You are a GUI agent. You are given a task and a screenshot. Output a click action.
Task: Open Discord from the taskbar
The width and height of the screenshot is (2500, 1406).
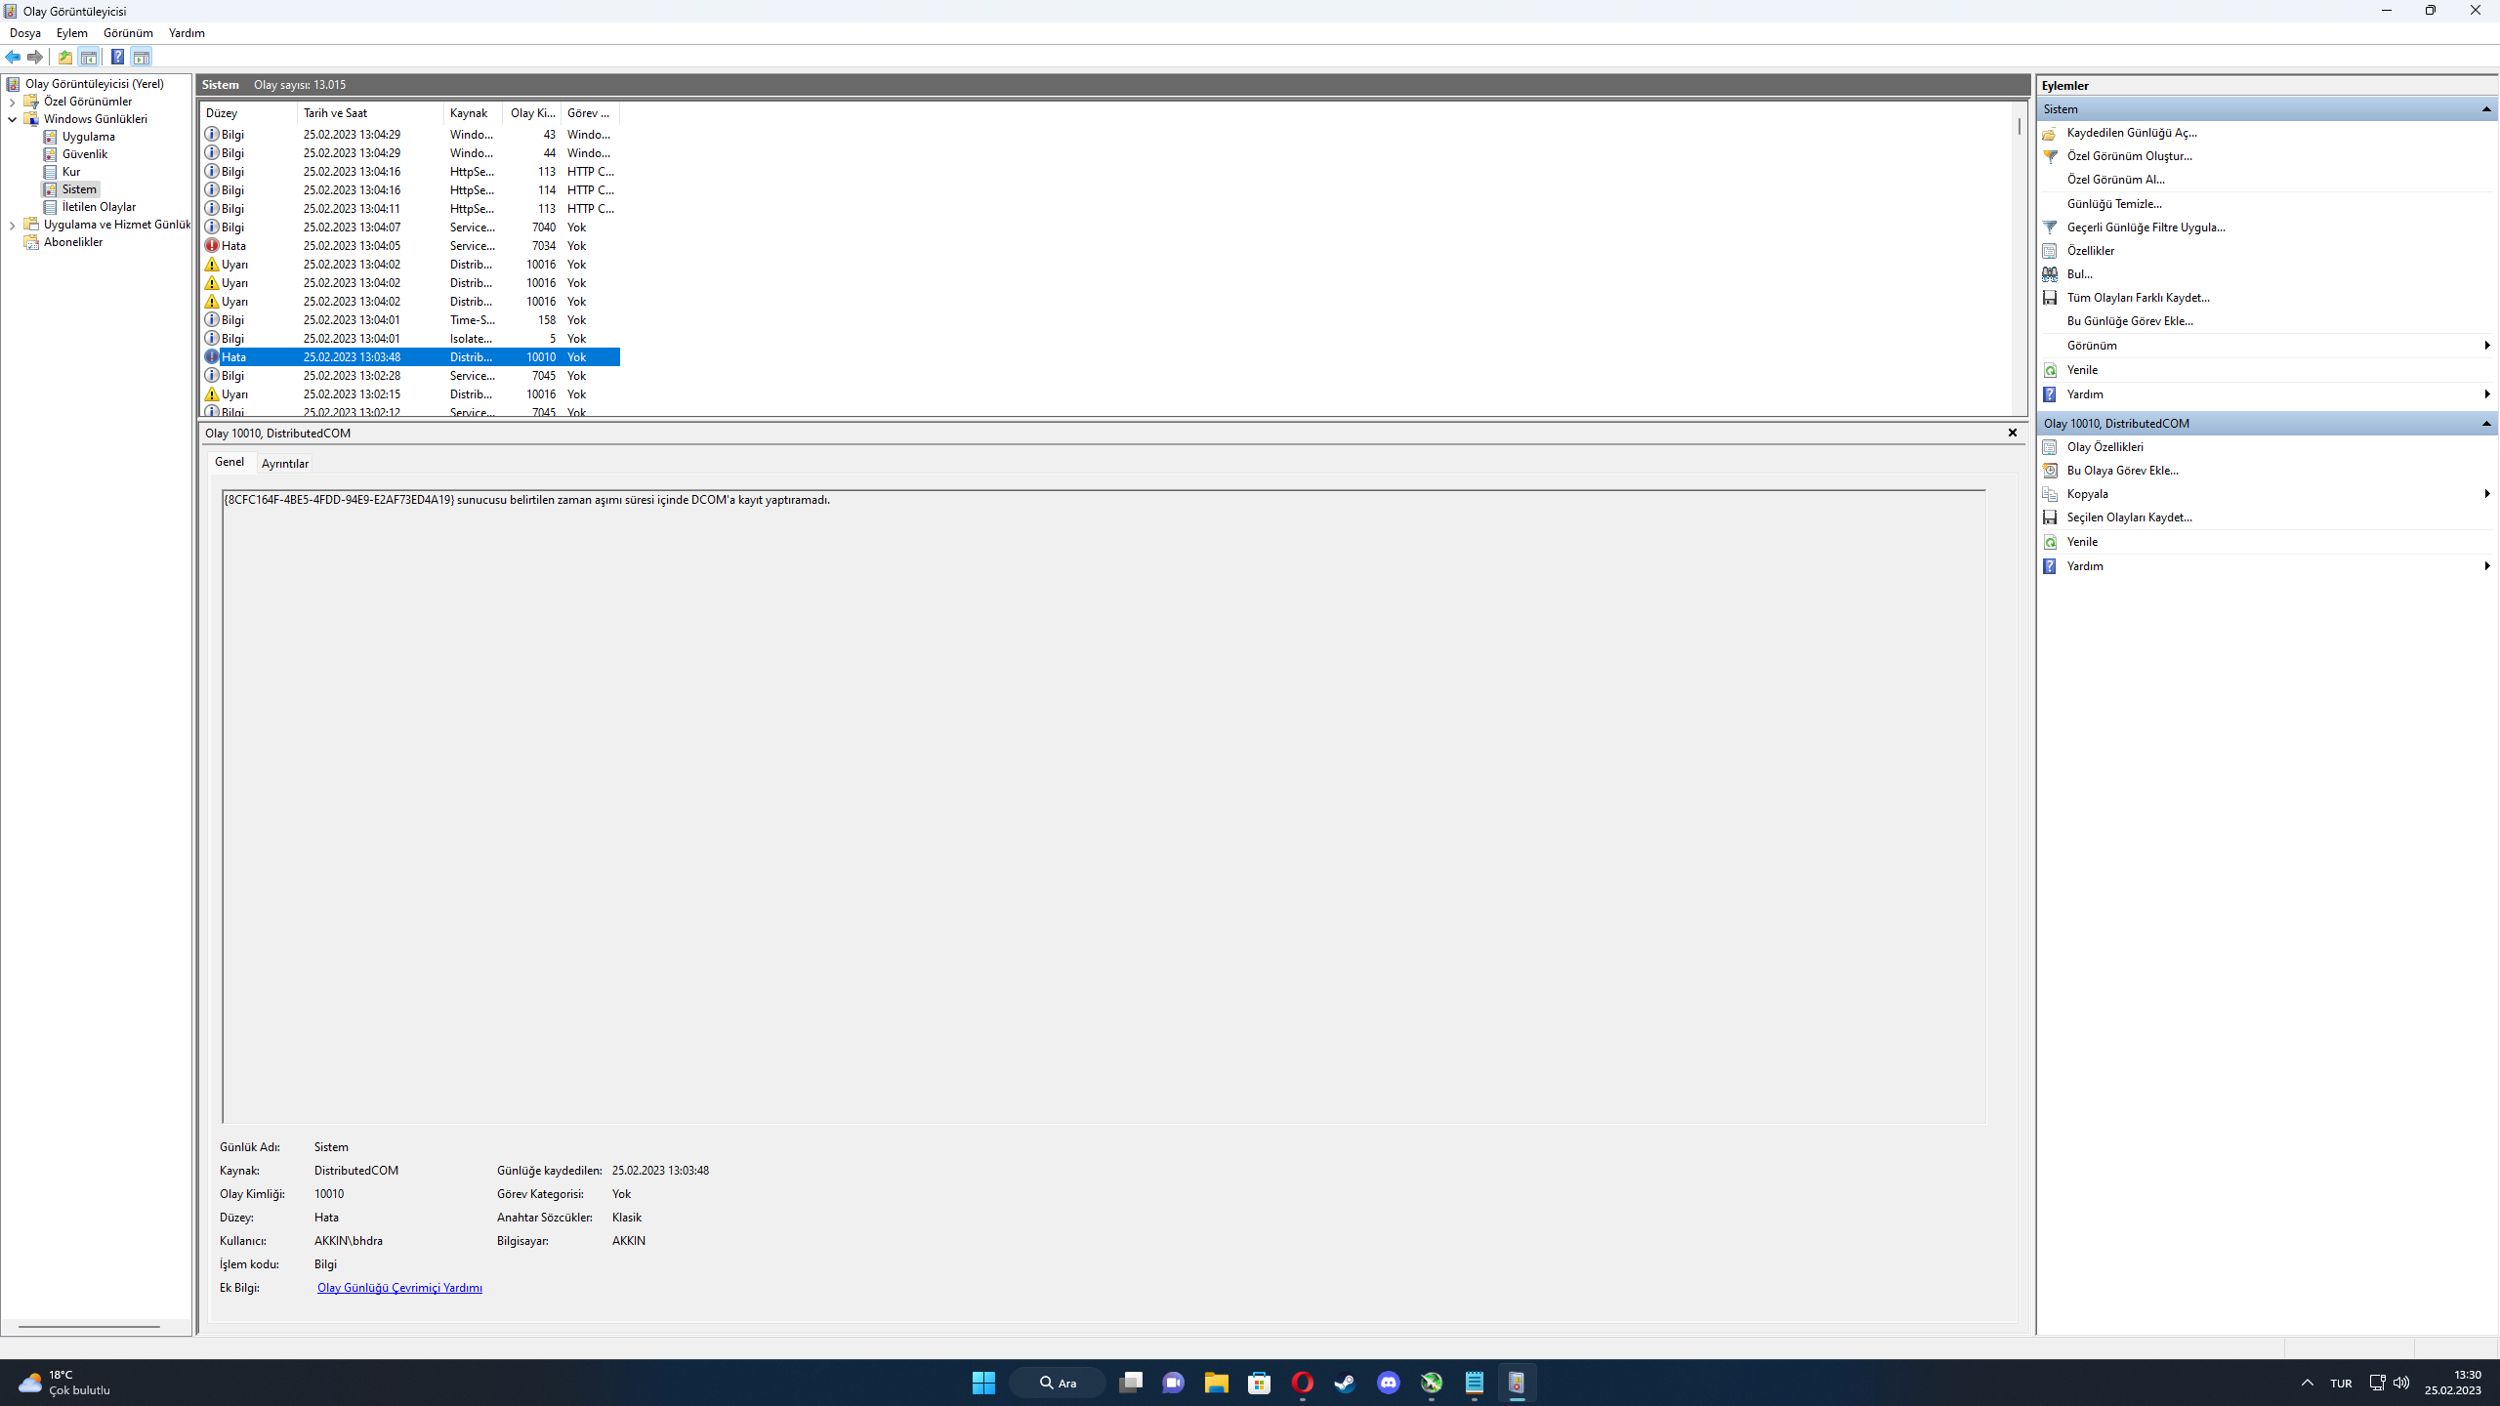pos(1388,1383)
